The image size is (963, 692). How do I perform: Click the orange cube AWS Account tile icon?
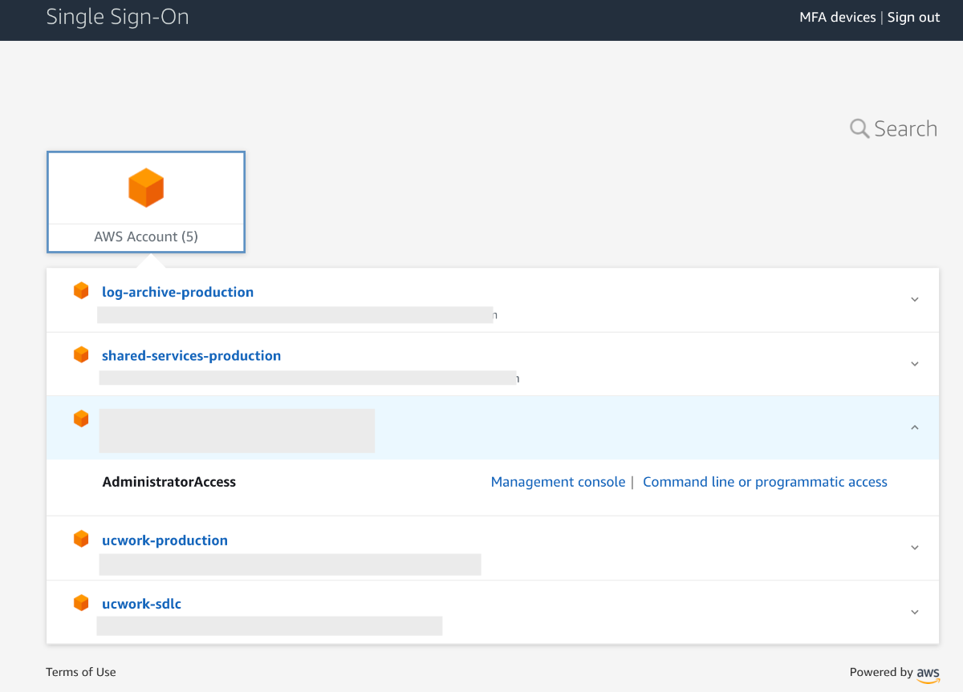(146, 188)
